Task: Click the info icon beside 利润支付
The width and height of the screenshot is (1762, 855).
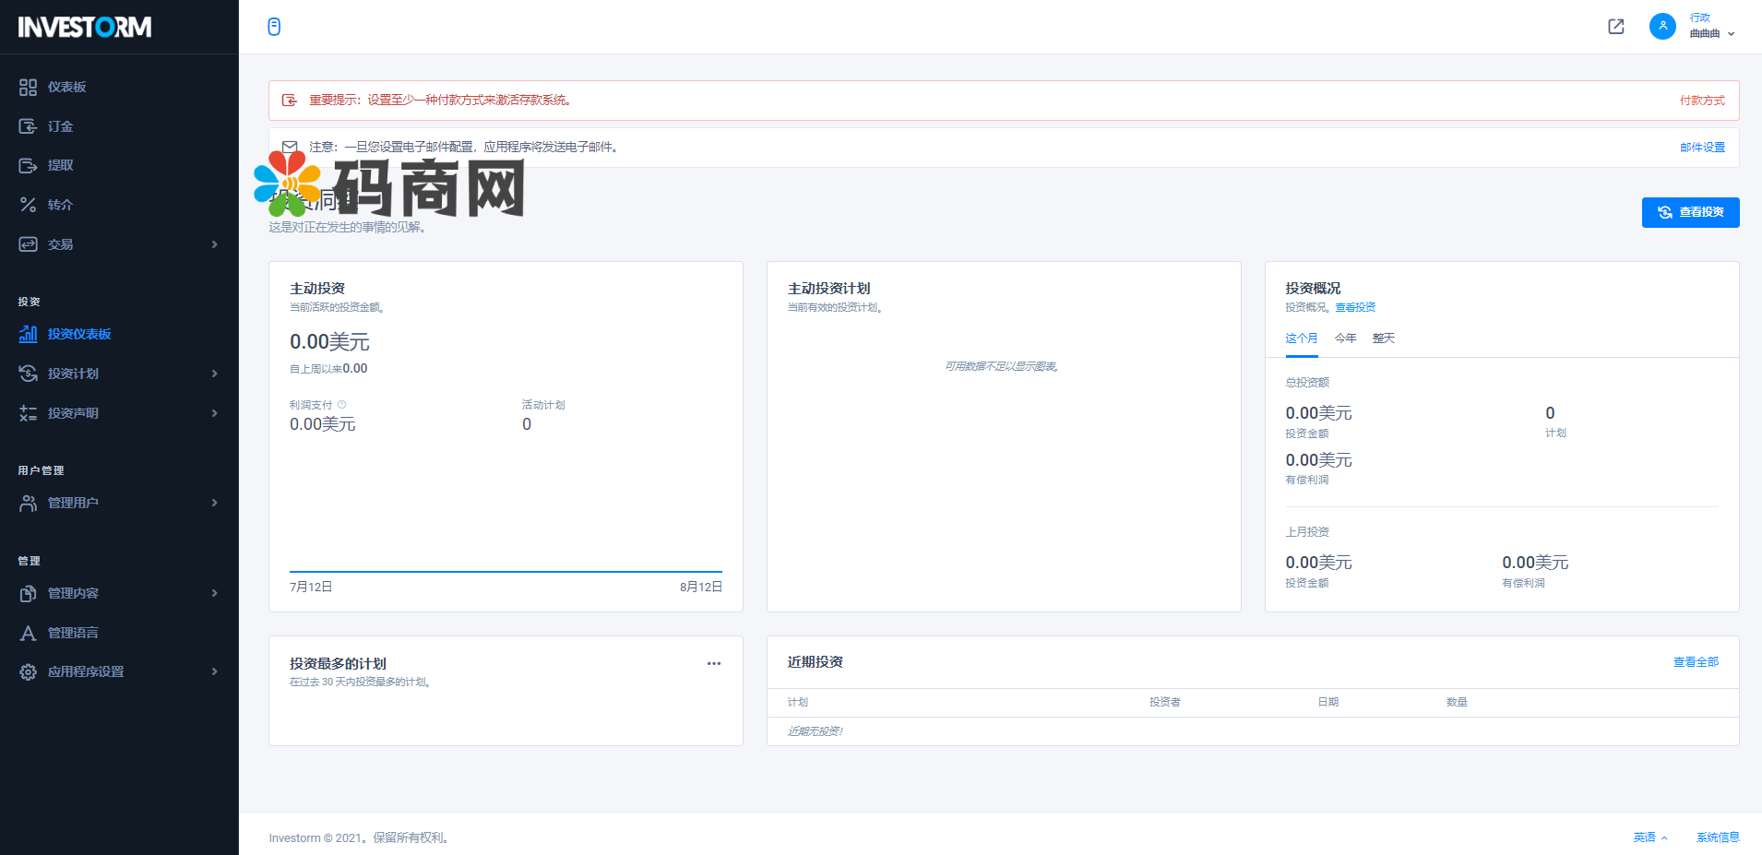Action: [341, 405]
